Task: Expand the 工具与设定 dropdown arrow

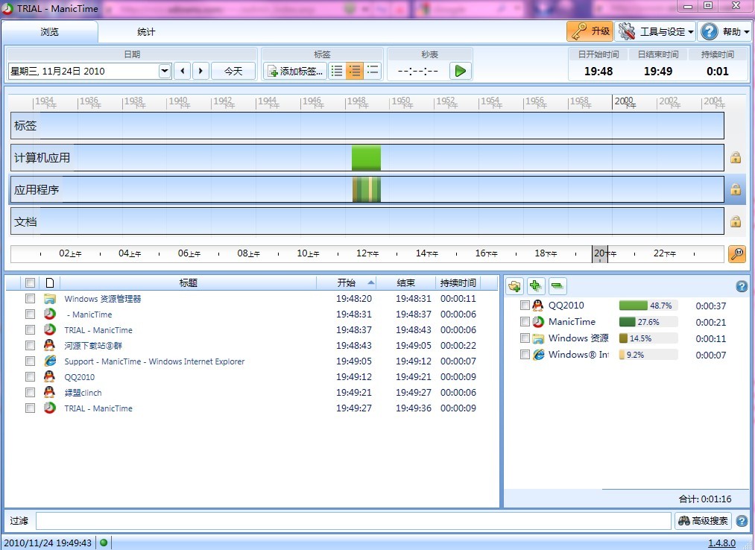Action: 691,32
